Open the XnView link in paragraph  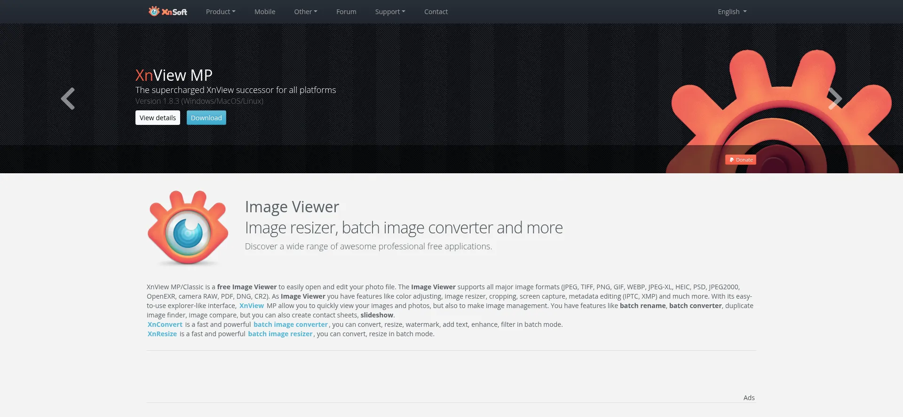point(252,306)
